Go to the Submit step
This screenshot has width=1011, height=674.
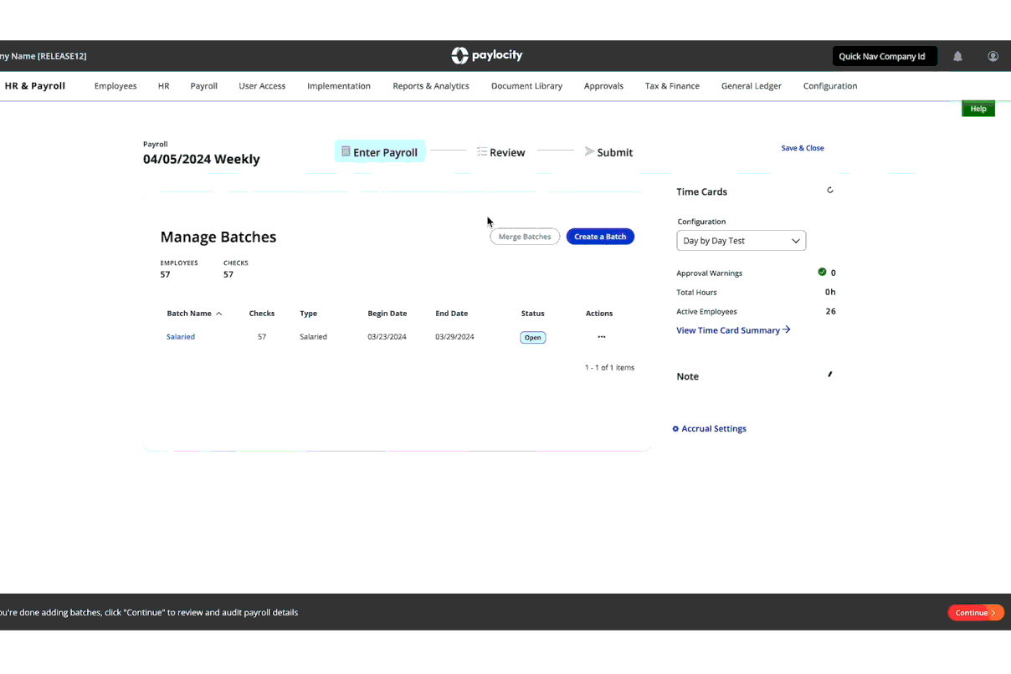coord(608,152)
